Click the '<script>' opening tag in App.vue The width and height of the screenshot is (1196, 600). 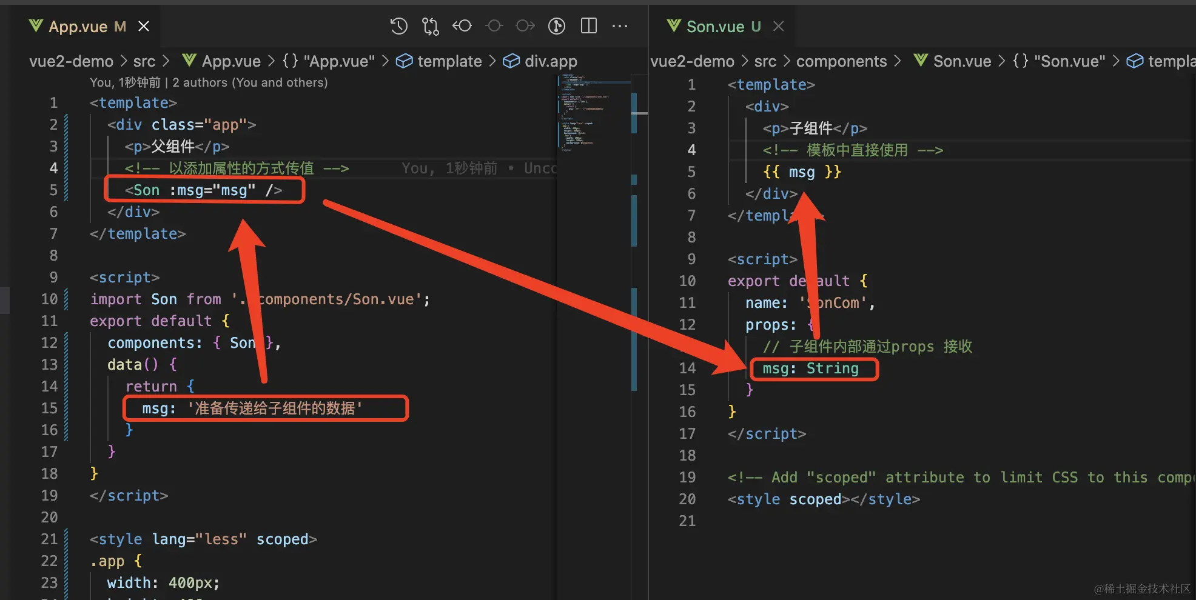tap(125, 278)
